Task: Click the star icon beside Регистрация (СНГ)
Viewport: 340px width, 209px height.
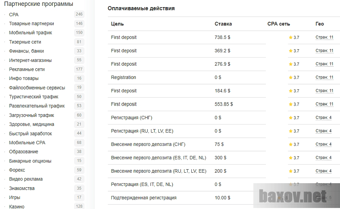Action: (290, 118)
